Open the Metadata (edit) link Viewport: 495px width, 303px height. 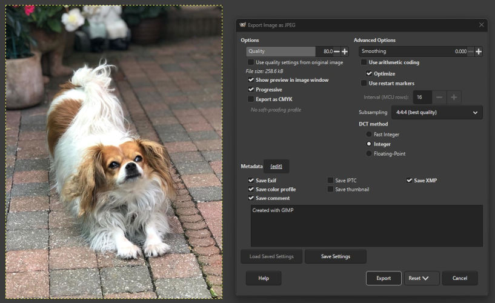click(x=276, y=166)
